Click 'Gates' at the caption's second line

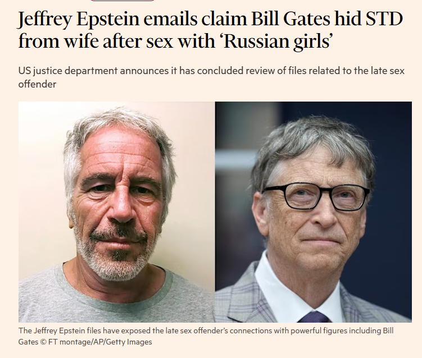click(x=29, y=341)
